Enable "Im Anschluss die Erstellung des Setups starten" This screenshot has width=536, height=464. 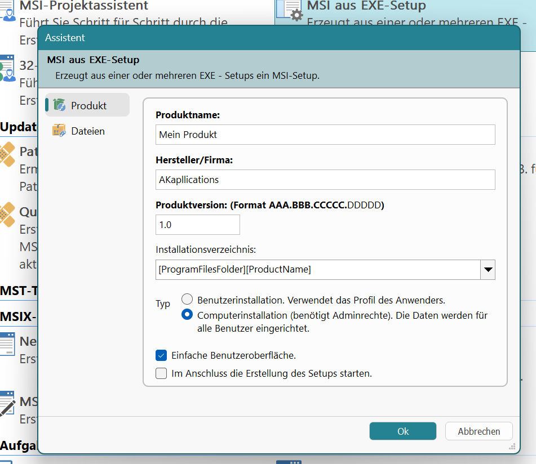pos(162,373)
